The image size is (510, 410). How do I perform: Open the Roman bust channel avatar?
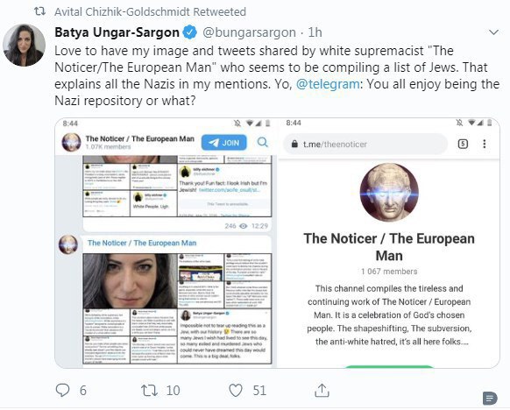tap(389, 193)
